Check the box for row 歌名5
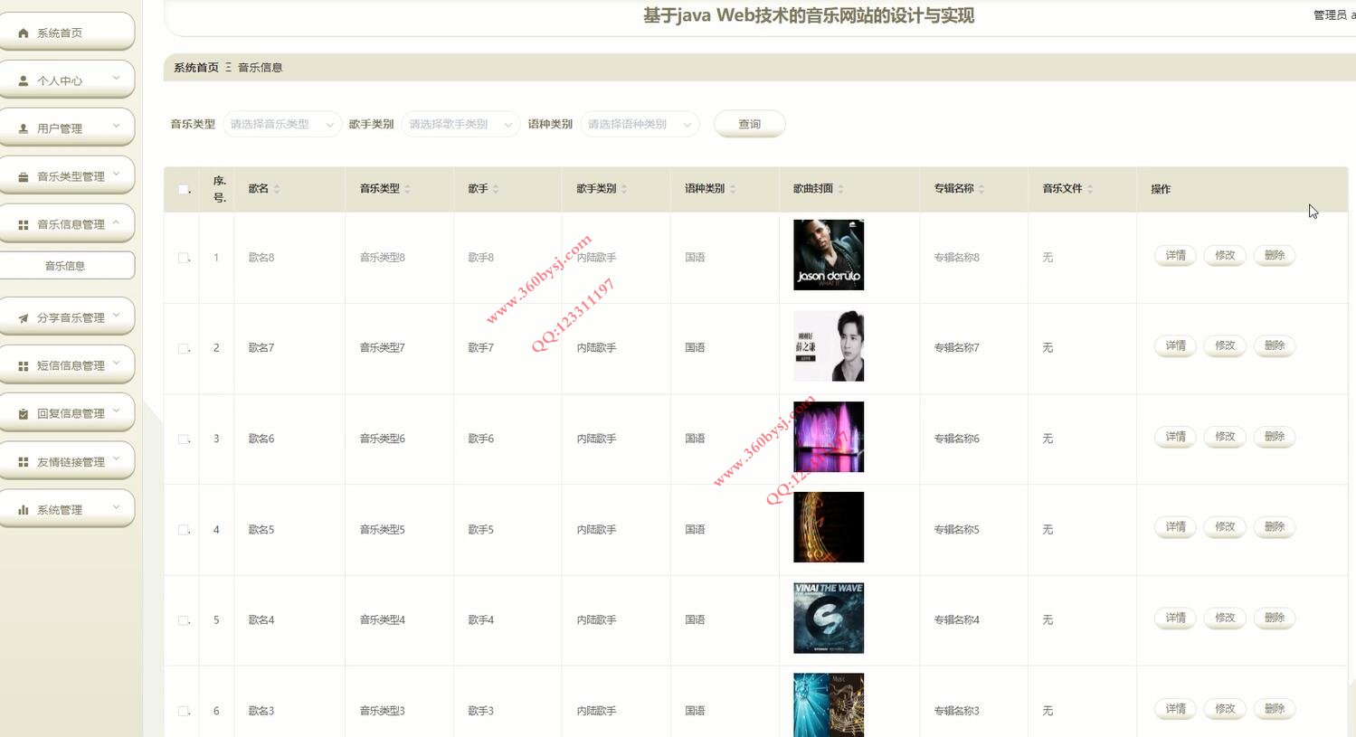This screenshot has height=737, width=1356. [x=184, y=530]
